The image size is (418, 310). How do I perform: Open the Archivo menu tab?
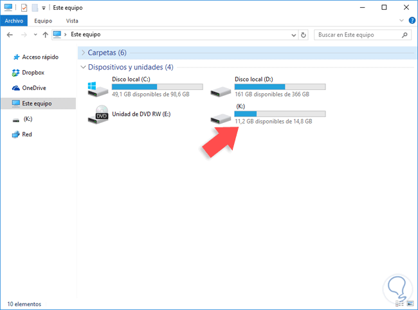14,21
